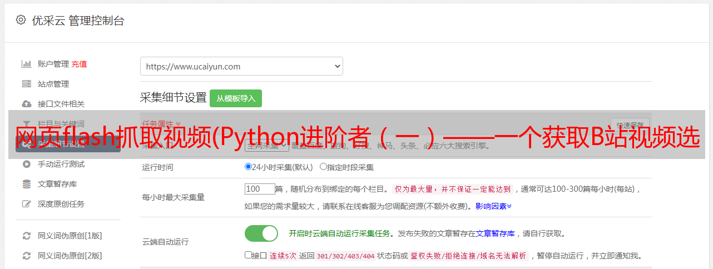Click the 云端自动运行 row label

[x=166, y=242]
